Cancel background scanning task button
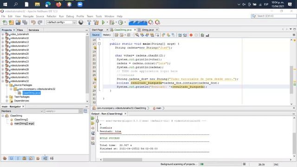The height and width of the screenshot is (167, 297). coord(245,164)
